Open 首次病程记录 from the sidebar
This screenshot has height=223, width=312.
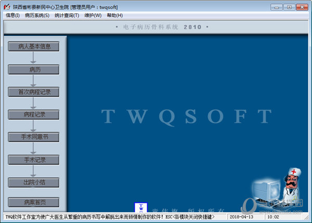34,92
